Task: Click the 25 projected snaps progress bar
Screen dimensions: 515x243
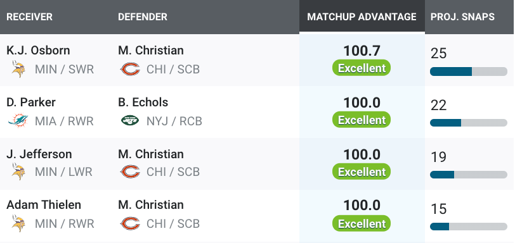Action: tap(469, 72)
